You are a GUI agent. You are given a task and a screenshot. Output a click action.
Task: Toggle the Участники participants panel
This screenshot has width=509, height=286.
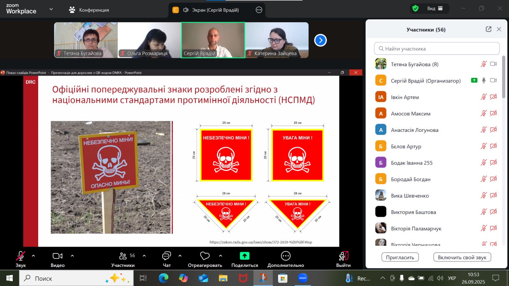(x=123, y=256)
